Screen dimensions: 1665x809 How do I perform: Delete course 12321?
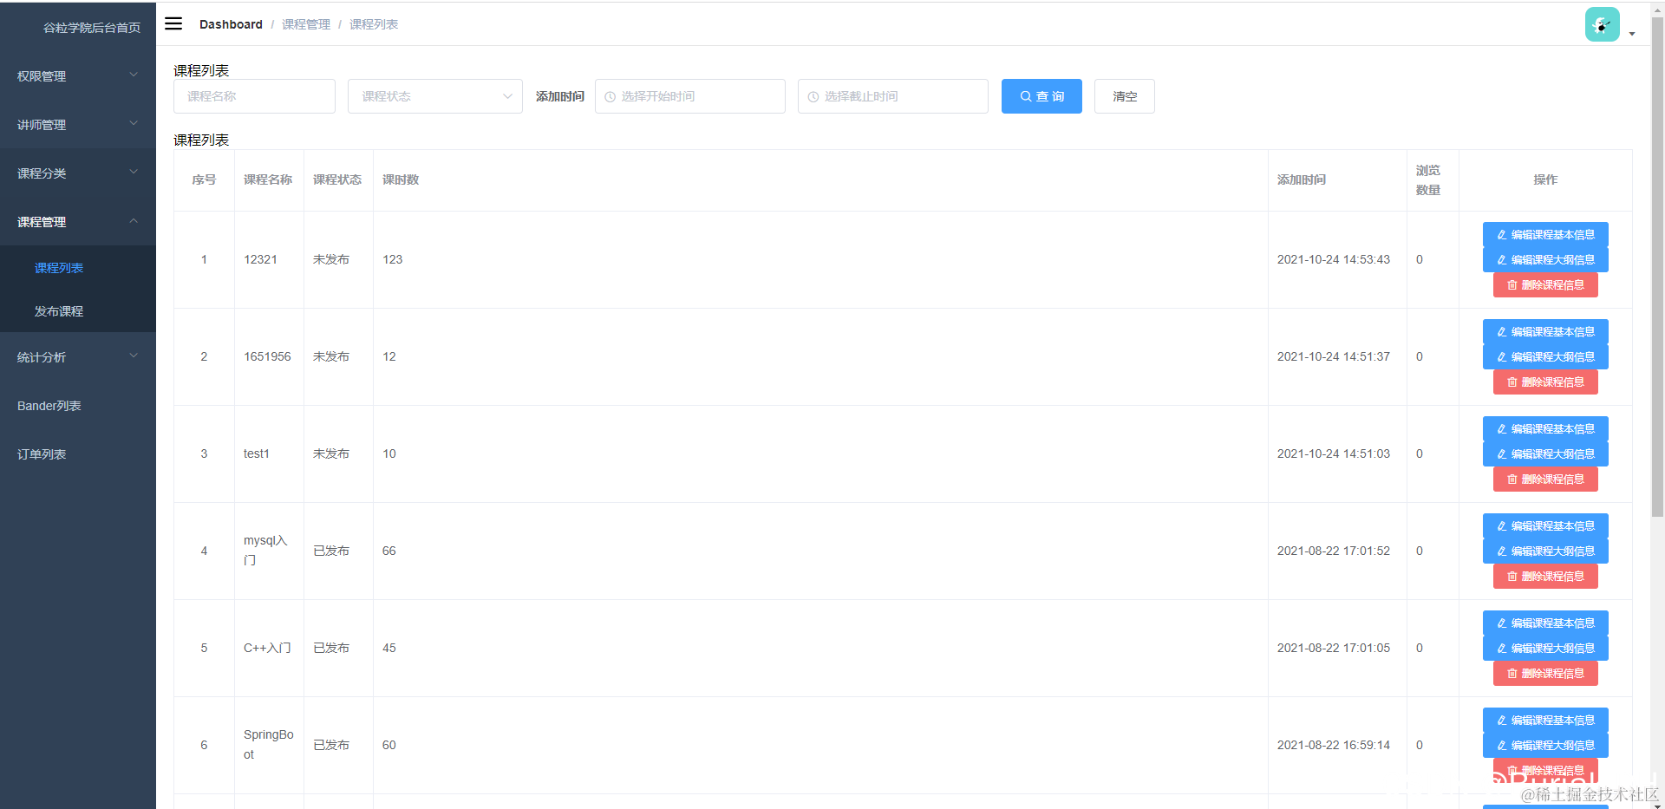tap(1545, 285)
